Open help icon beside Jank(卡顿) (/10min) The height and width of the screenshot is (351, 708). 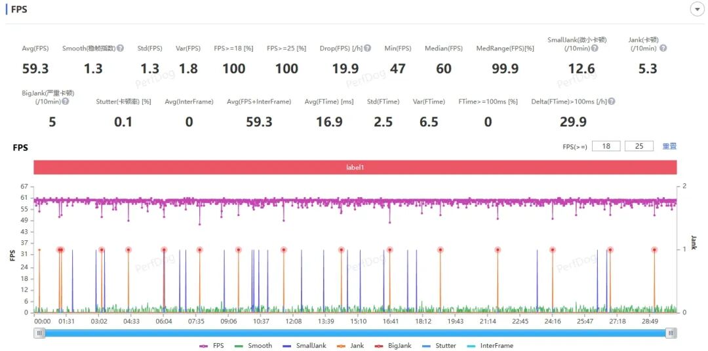tap(663, 48)
